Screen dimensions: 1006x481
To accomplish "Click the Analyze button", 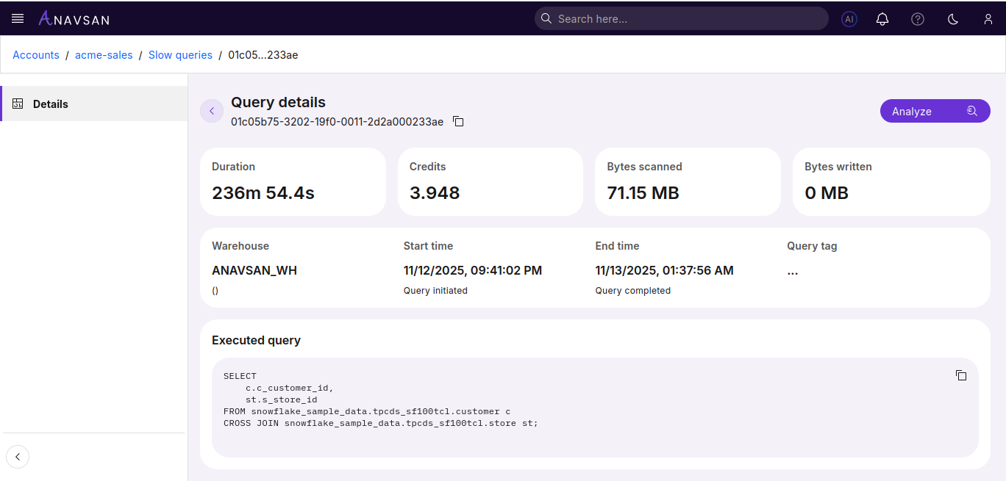I will click(935, 110).
